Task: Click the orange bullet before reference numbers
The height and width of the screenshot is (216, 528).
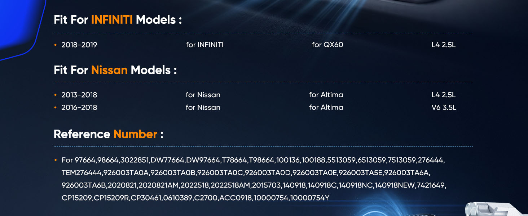Action: point(56,160)
